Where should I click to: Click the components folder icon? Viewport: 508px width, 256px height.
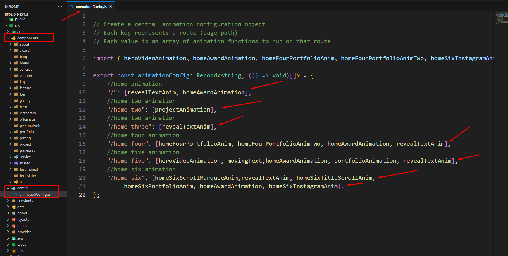pos(13,38)
